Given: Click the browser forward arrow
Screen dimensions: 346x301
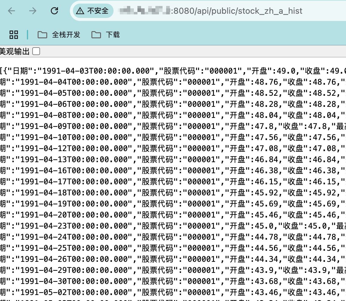Looking at the screenshot, I should pos(33,11).
